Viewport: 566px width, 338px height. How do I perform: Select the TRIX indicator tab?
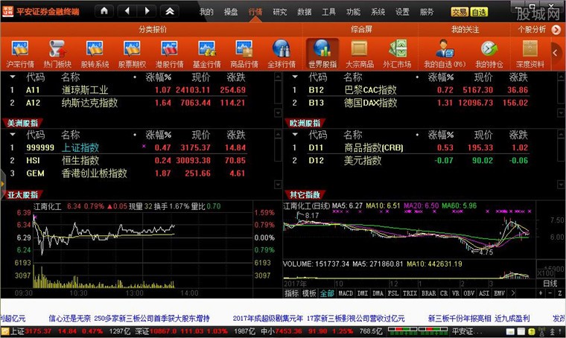[x=410, y=293]
